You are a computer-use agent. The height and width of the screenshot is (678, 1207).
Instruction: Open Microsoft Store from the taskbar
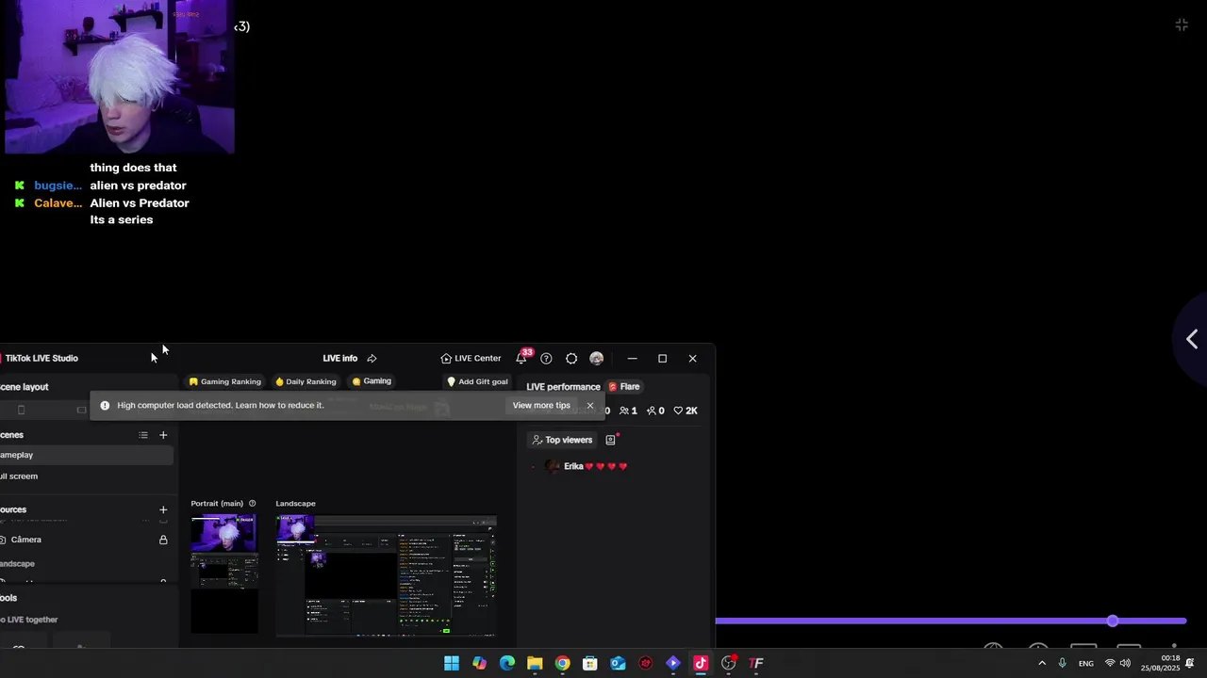click(x=590, y=663)
